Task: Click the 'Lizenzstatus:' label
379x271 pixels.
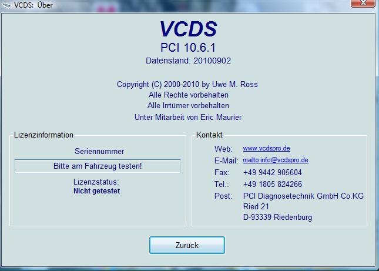Action: coord(96,182)
